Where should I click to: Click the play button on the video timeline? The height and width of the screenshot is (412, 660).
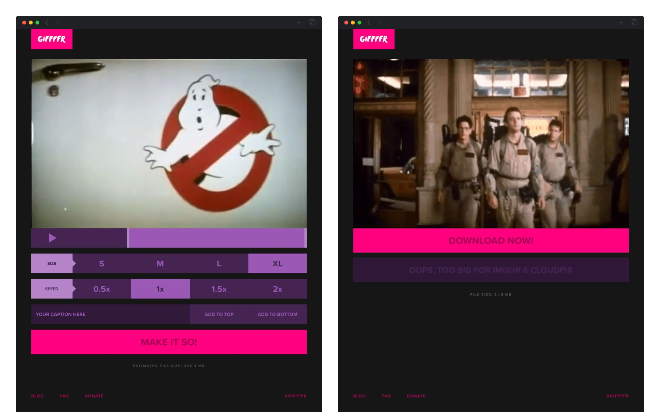click(52, 238)
